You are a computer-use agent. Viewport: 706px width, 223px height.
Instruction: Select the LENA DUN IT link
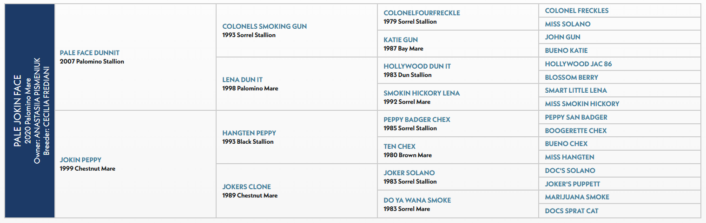click(x=243, y=80)
